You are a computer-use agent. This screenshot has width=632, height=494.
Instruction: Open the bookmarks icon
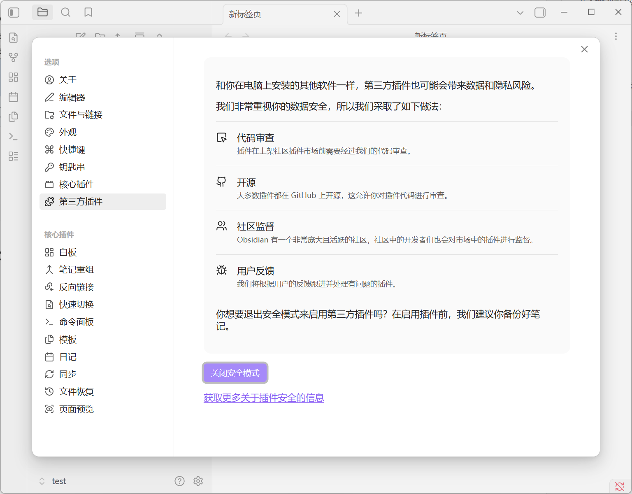pyautogui.click(x=88, y=12)
